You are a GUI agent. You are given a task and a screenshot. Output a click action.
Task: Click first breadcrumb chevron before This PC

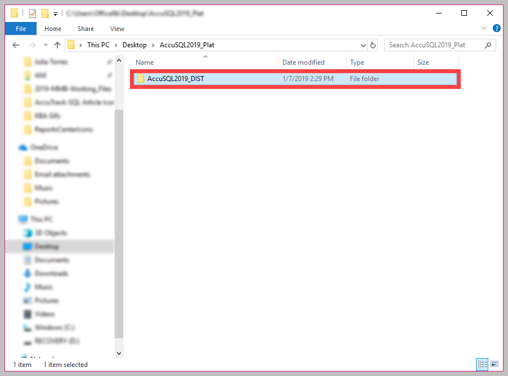coord(80,45)
